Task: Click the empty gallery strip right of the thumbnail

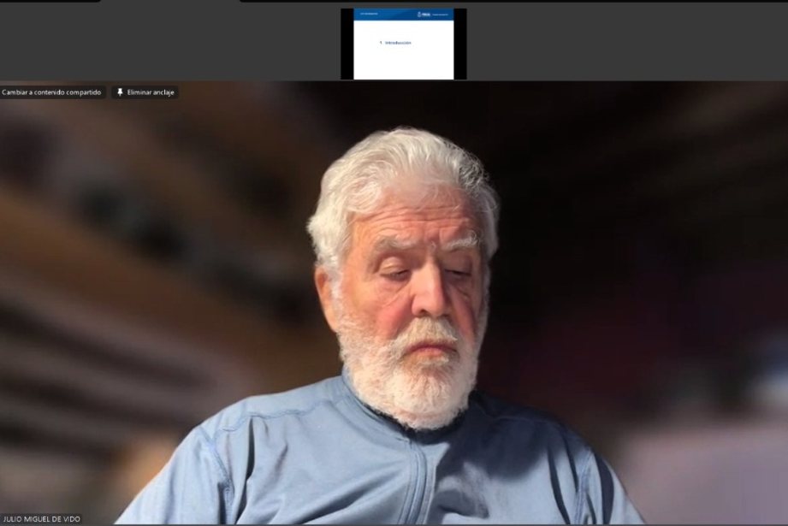Action: click(625, 43)
